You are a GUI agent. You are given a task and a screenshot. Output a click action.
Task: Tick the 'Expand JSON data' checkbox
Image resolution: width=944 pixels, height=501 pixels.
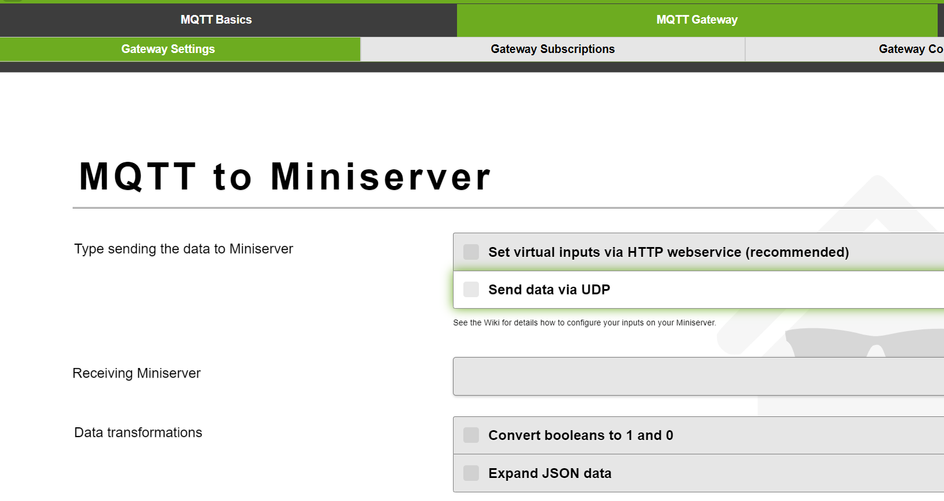[x=471, y=473]
